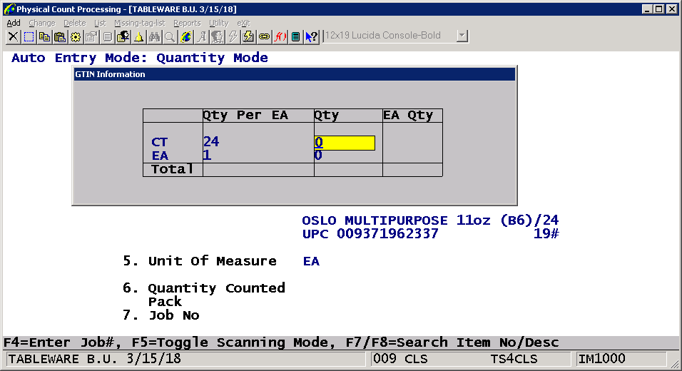Open the Change menu

(x=42, y=23)
